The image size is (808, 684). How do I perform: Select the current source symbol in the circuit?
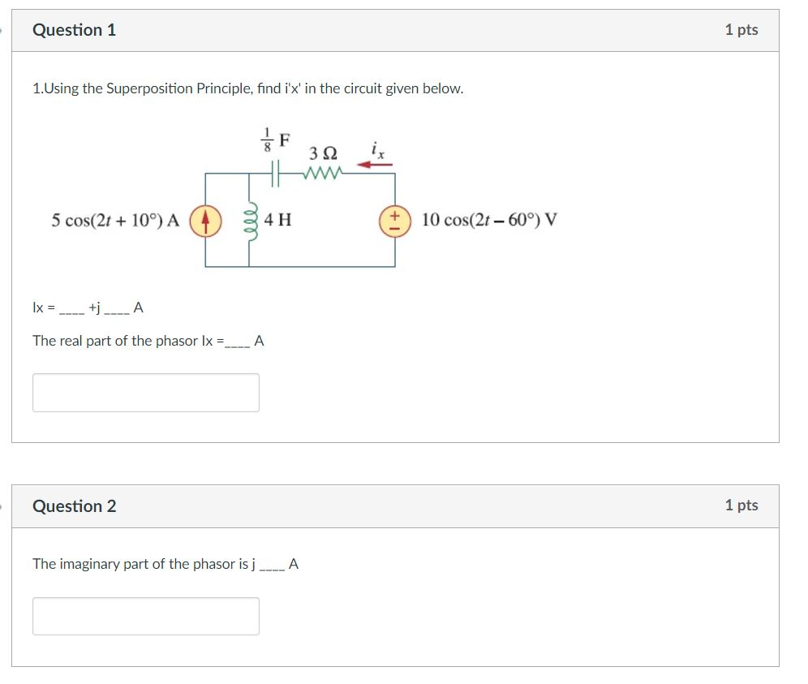[206, 219]
